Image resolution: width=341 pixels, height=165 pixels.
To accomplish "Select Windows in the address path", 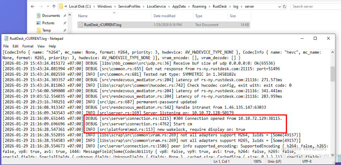I will [x=104, y=6].
